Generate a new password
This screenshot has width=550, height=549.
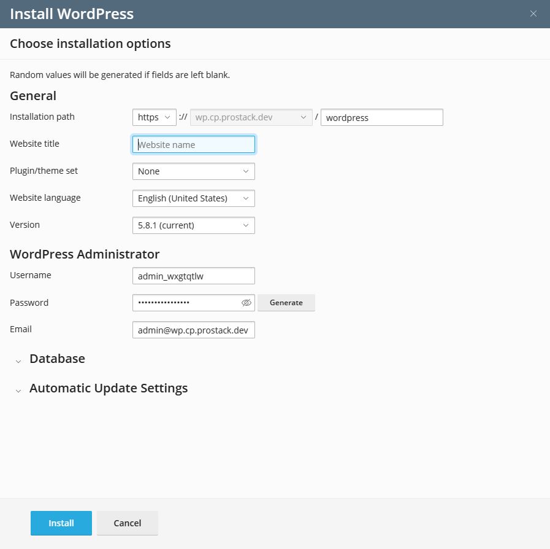coord(286,303)
